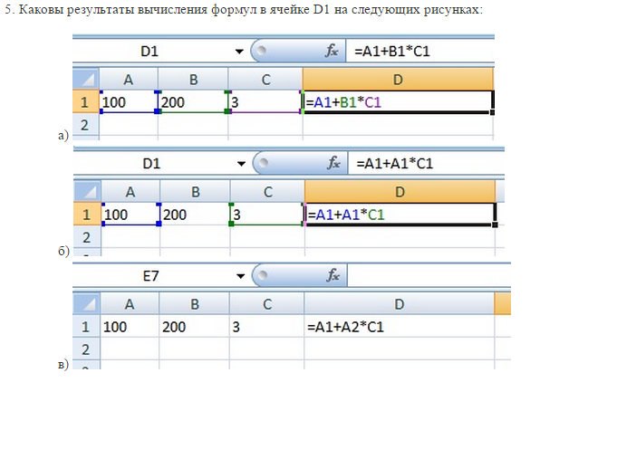Viewport: 617px width, 449px height.
Task: Click the formula bar showing =A1+A1*C1
Action: point(423,164)
